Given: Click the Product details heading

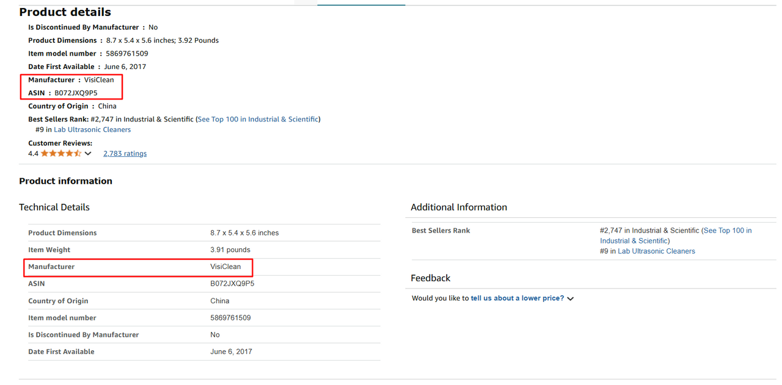Looking at the screenshot, I should [x=65, y=12].
